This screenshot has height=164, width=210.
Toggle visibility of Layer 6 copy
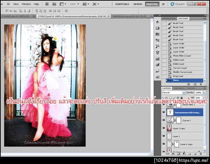[164, 144]
